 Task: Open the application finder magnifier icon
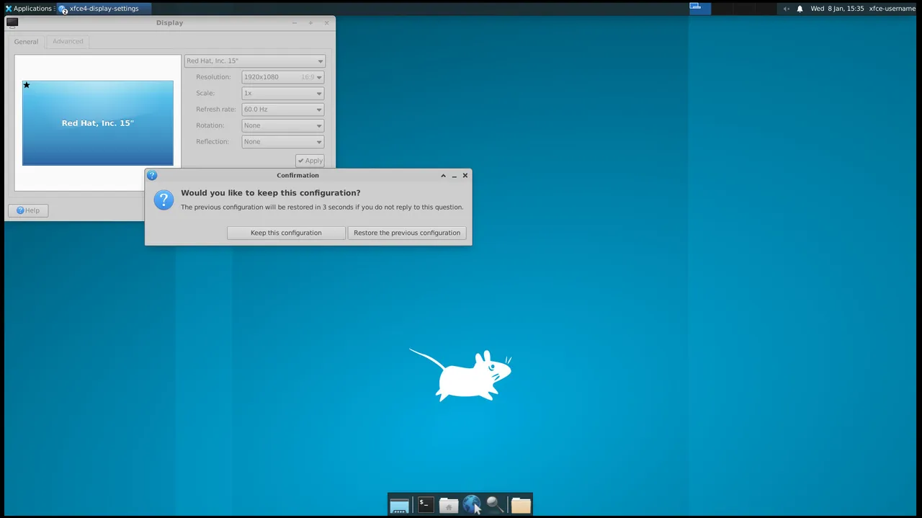tap(495, 505)
